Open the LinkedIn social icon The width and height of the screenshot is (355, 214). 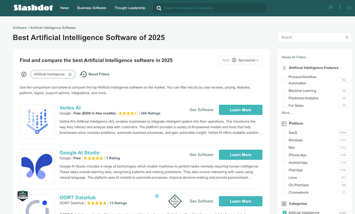349,8
